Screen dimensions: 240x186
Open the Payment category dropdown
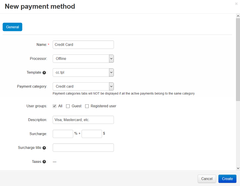83,86
